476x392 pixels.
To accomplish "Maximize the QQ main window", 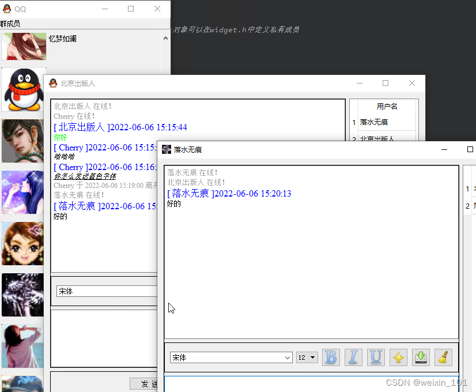I will click(131, 9).
